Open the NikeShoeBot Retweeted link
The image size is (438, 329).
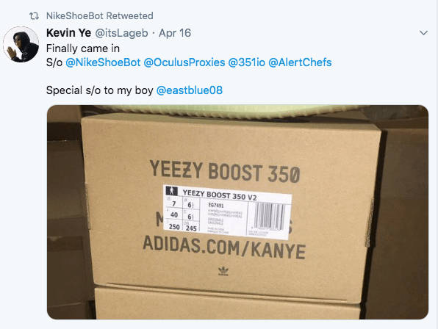click(x=100, y=16)
